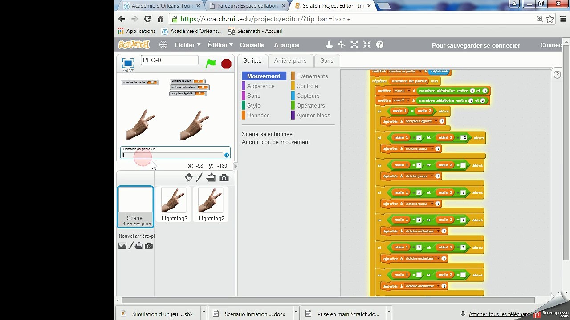
Task: Open the Édition menu
Action: [220, 45]
